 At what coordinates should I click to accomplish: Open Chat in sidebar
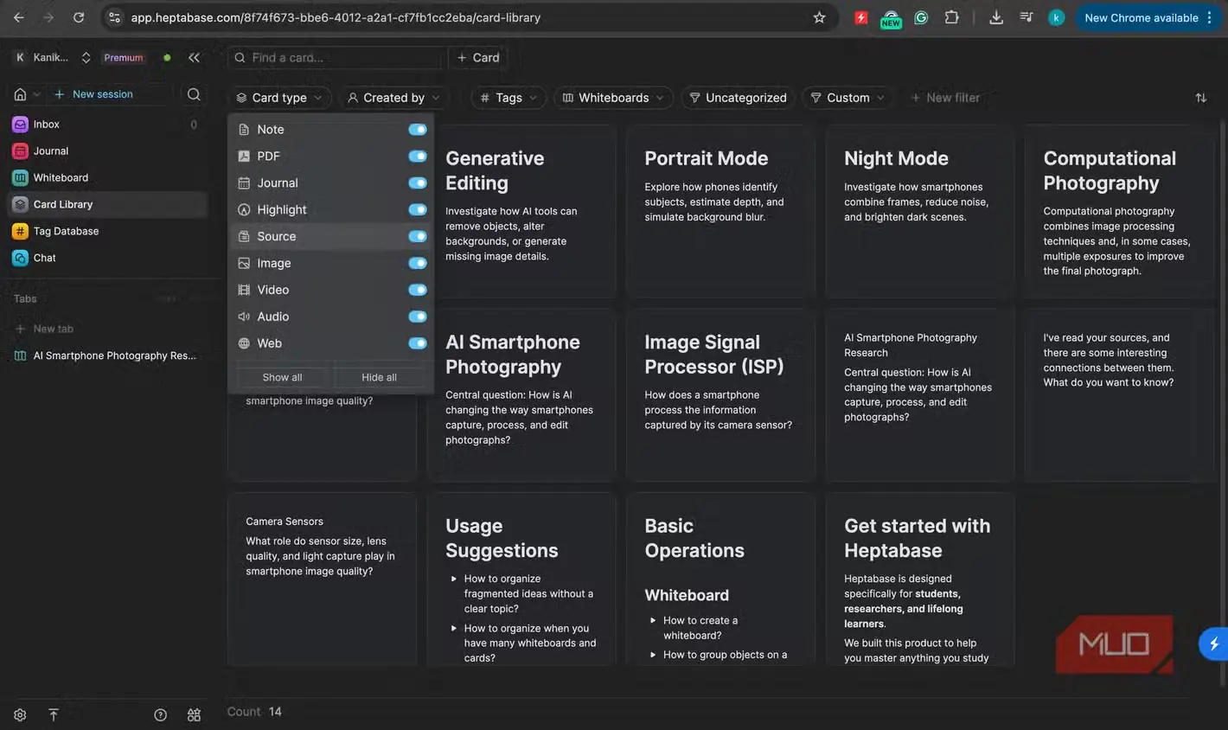[x=106, y=258]
